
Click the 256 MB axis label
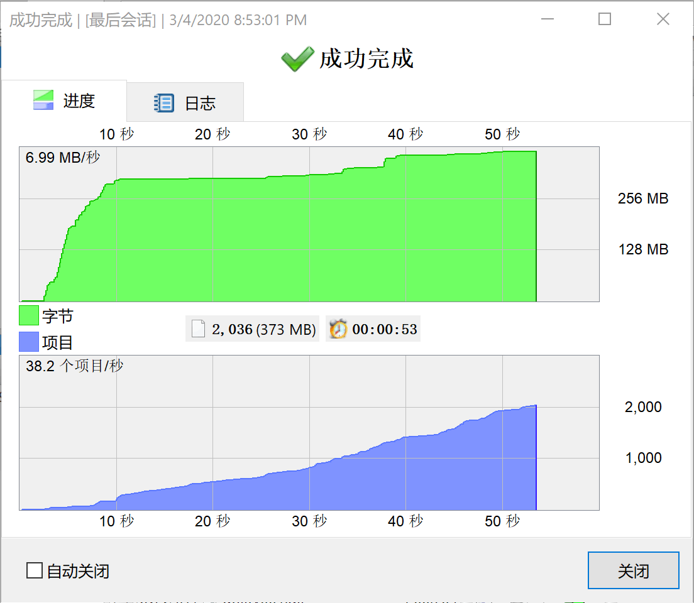click(643, 198)
